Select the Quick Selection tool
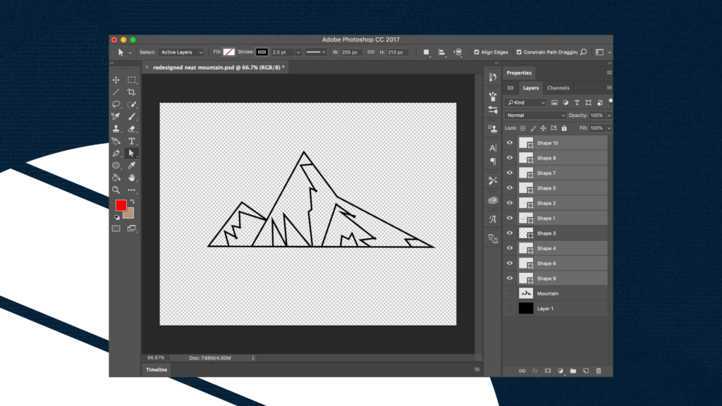This screenshot has width=722, height=406. 132,104
